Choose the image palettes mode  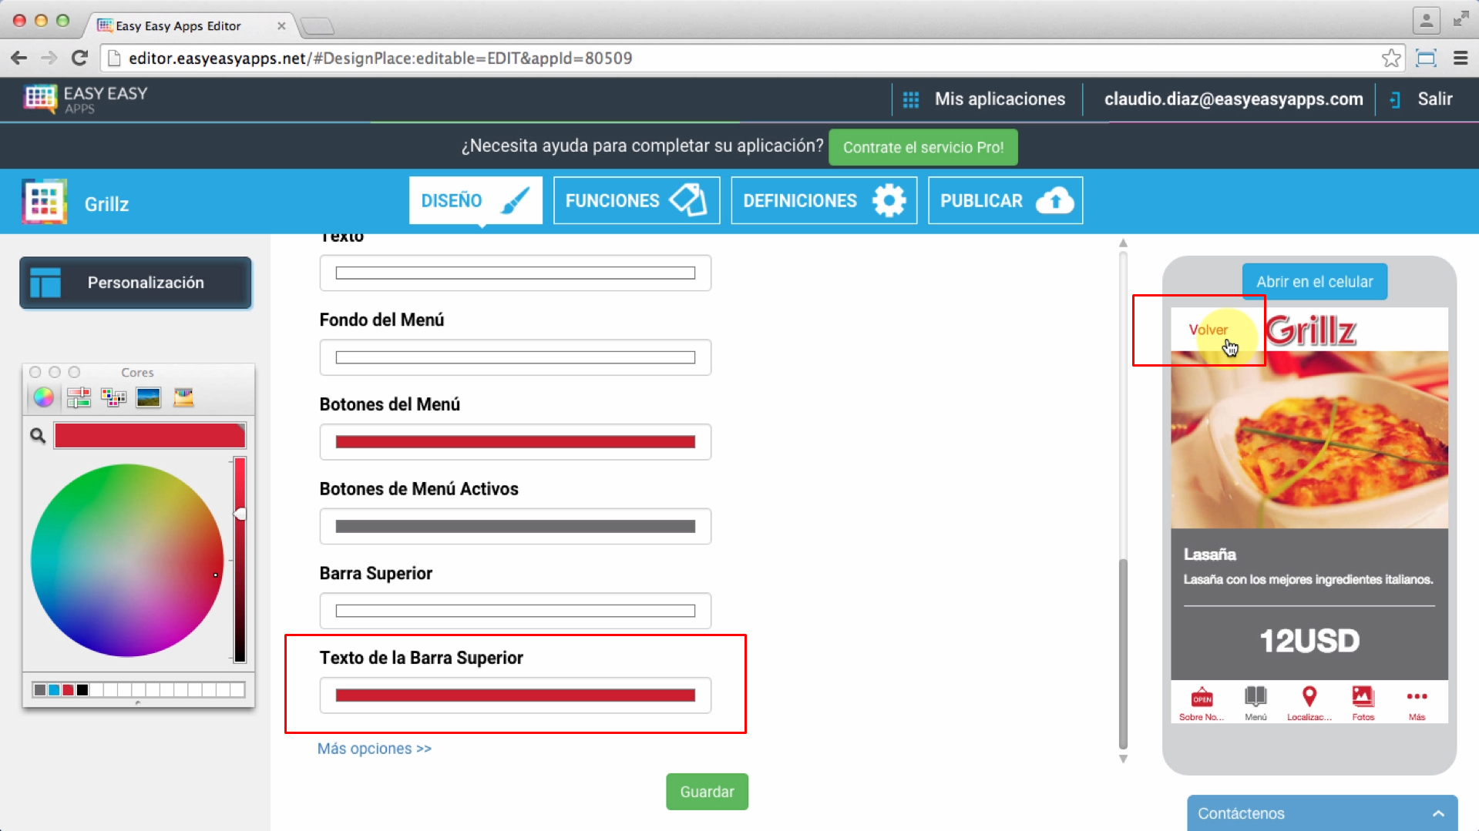click(148, 397)
